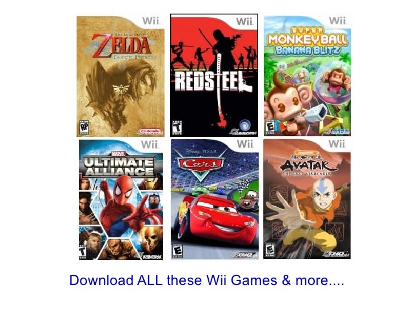Open the Super Monkey Ball Banana Blitz cover
Screen dimensions: 413x310
click(307, 76)
